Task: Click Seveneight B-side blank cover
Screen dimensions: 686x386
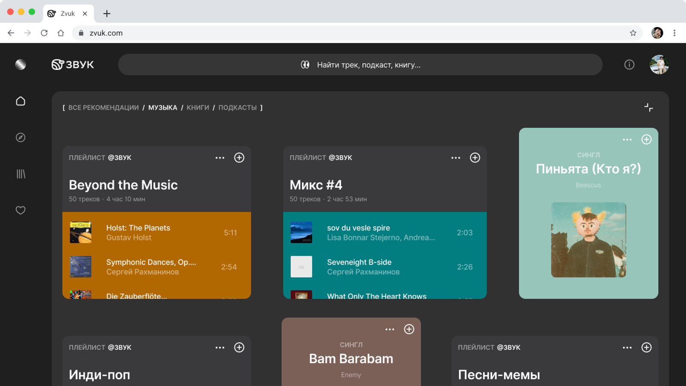Action: pyautogui.click(x=301, y=267)
